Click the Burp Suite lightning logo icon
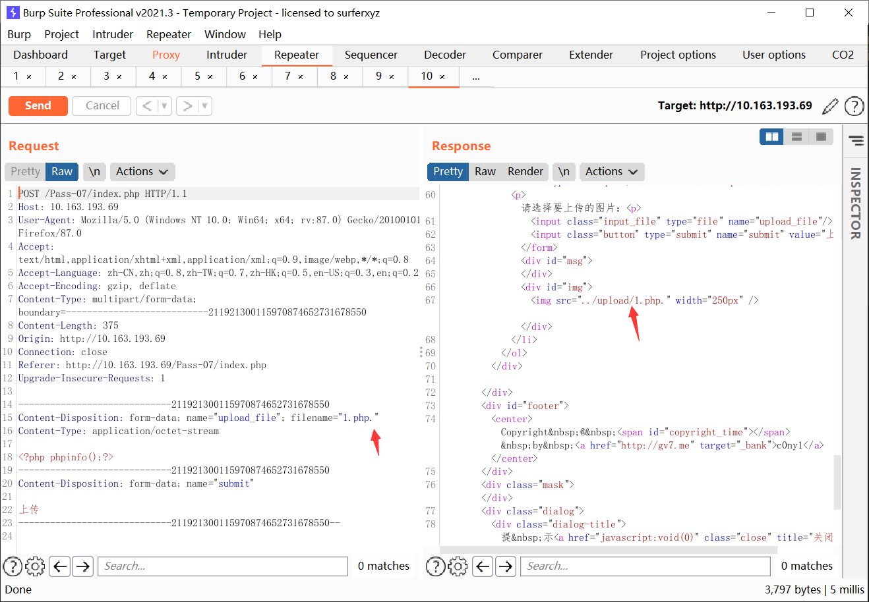 pos(13,13)
